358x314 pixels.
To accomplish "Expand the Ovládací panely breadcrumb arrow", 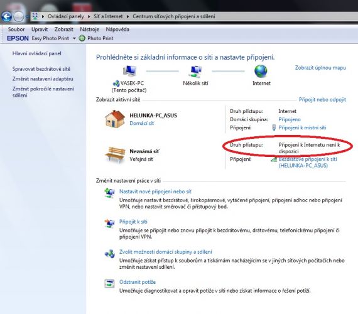I will pyautogui.click(x=89, y=16).
